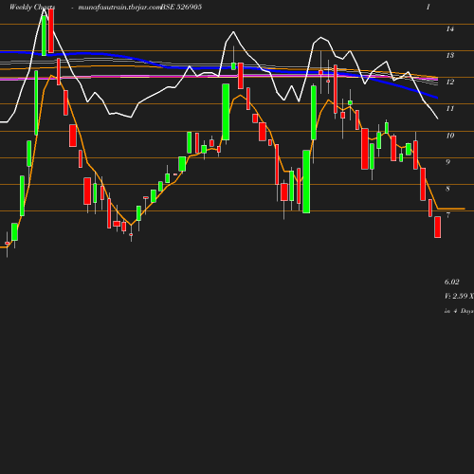This screenshot has width=474, height=474.
Task: Click the 'in 4 Days' text
Action: pos(459,311)
